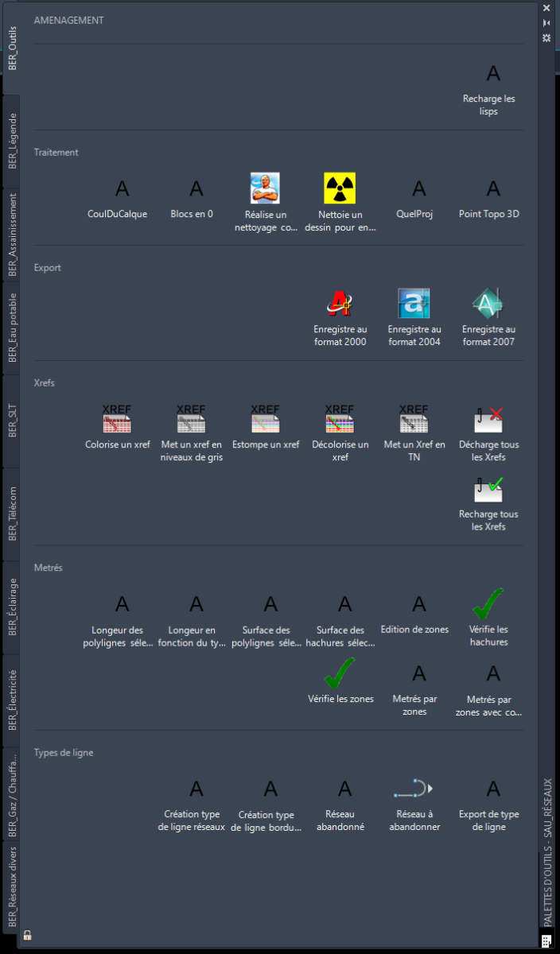Click Met un xref en niveaux de gris

pos(192,432)
